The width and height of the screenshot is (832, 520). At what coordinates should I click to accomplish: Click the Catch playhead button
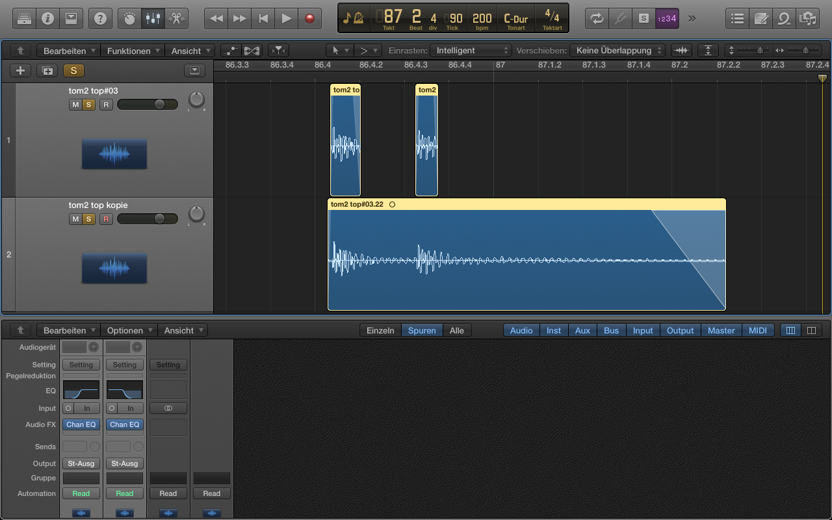(278, 50)
